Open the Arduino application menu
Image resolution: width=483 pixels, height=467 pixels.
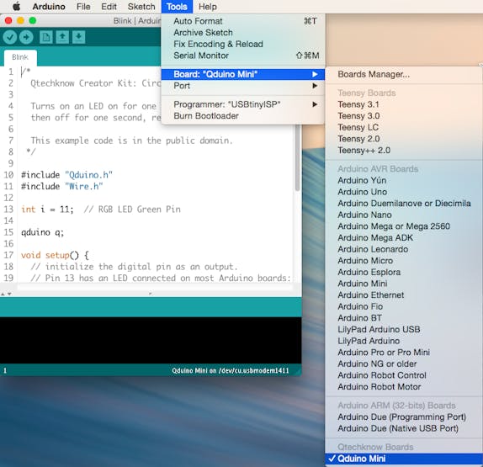[x=49, y=7]
